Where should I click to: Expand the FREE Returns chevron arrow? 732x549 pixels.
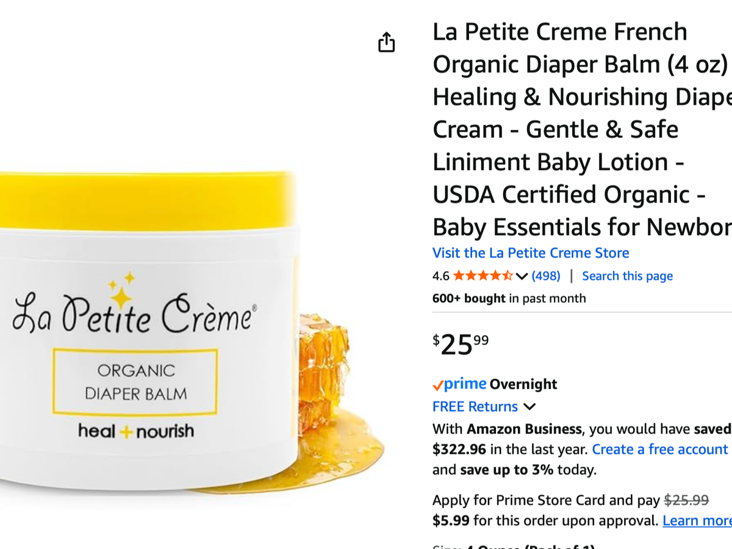coord(529,407)
